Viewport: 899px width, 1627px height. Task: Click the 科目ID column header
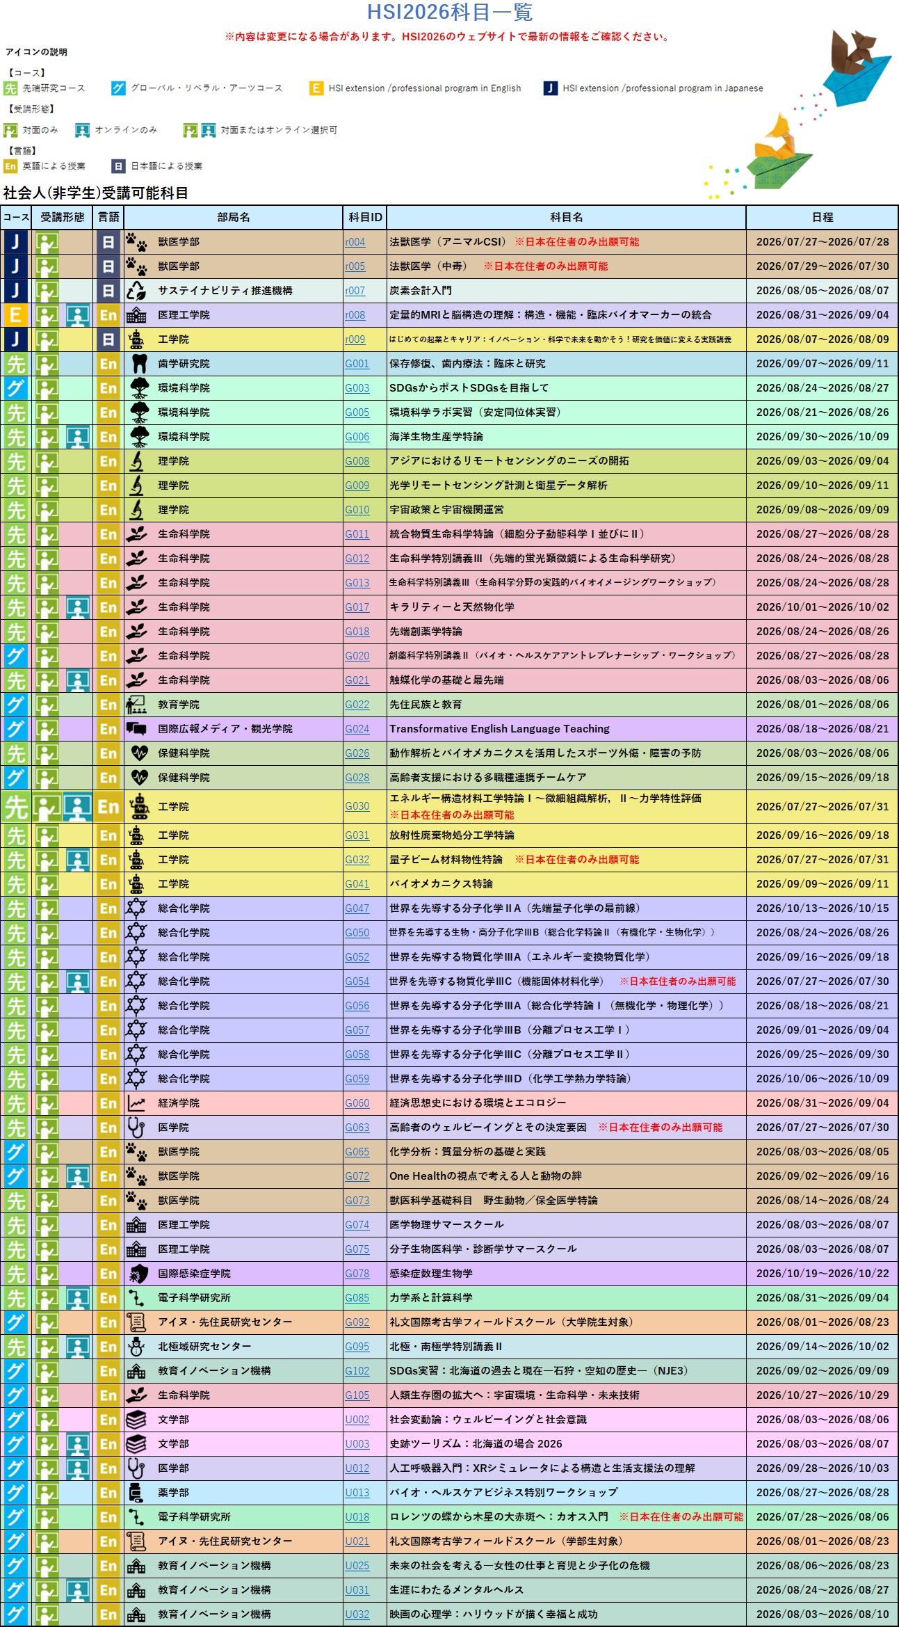tap(365, 217)
